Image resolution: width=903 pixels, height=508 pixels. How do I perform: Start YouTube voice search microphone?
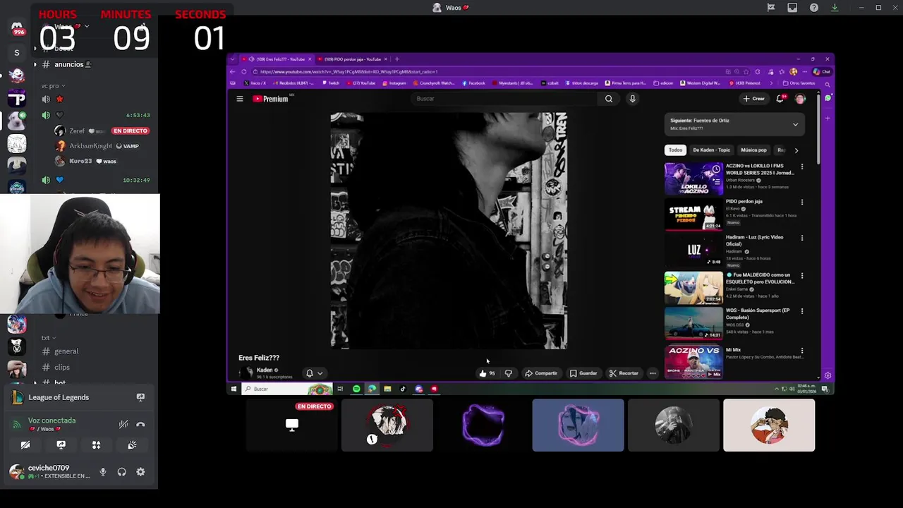point(632,99)
